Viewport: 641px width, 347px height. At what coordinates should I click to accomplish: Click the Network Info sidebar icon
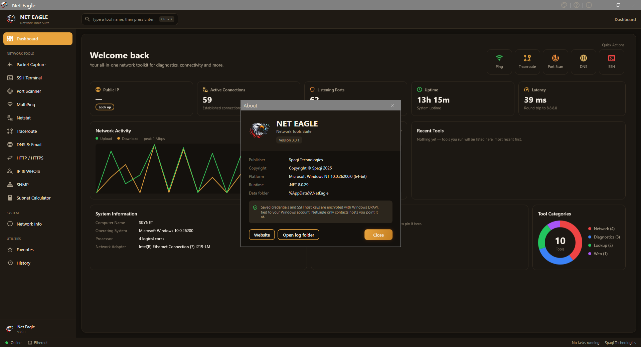click(x=10, y=224)
